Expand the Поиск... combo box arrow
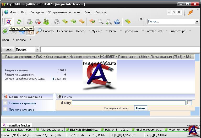This screenshot has width=201, height=138. 197,22
